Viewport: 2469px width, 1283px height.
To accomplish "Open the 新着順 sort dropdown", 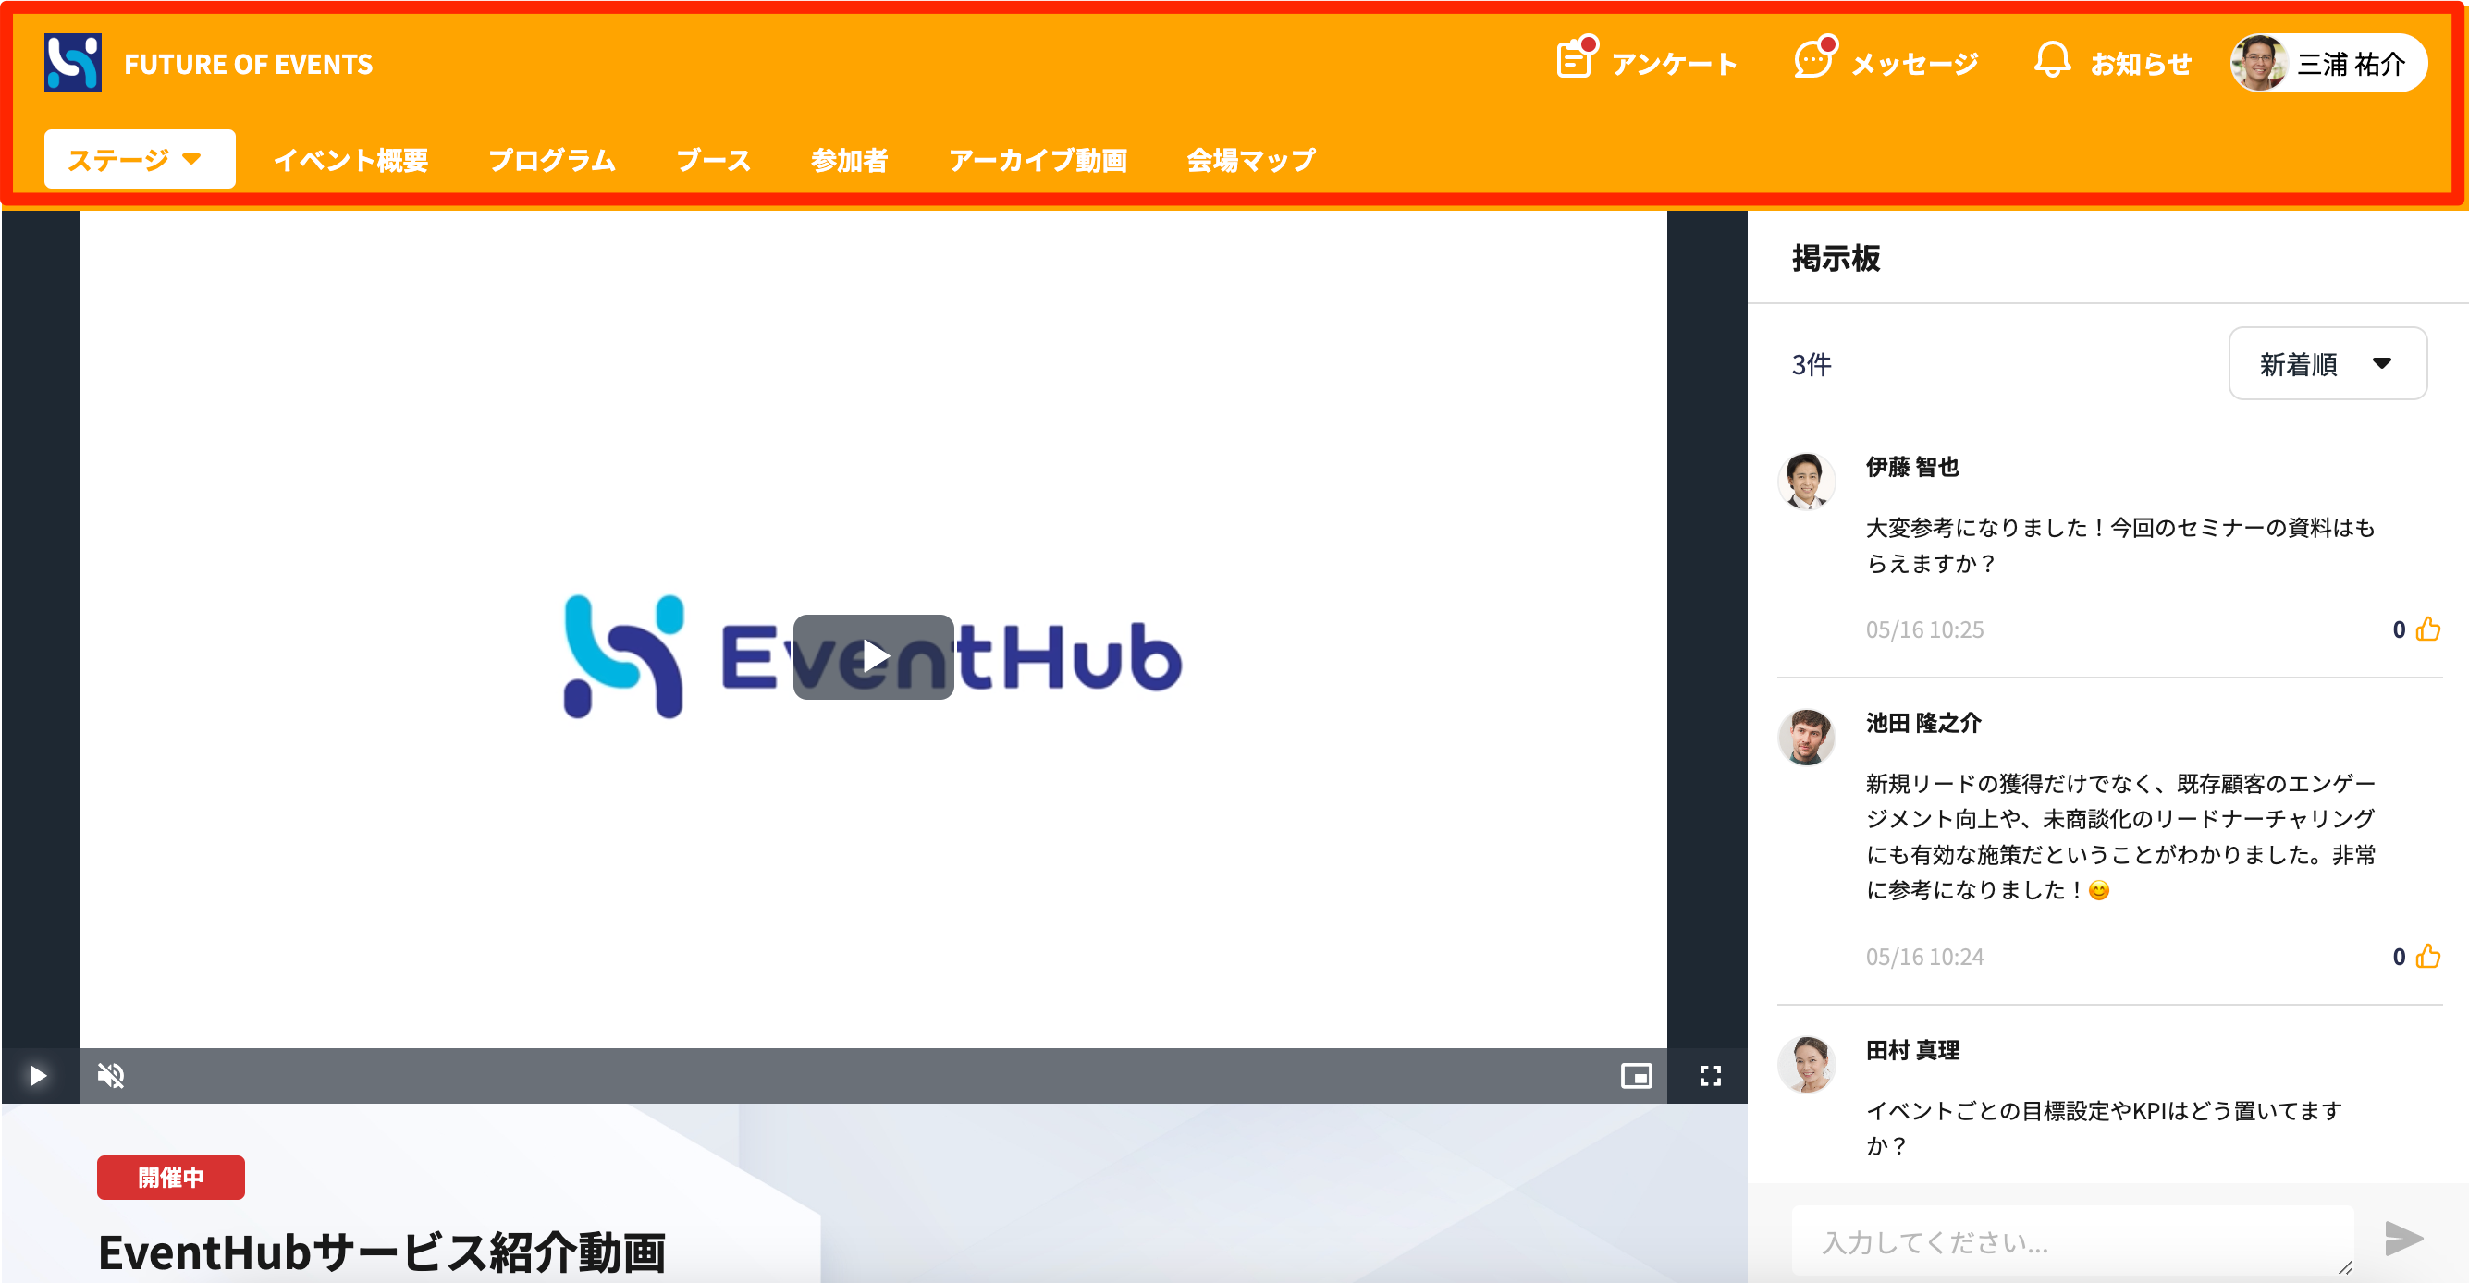I will click(2328, 363).
